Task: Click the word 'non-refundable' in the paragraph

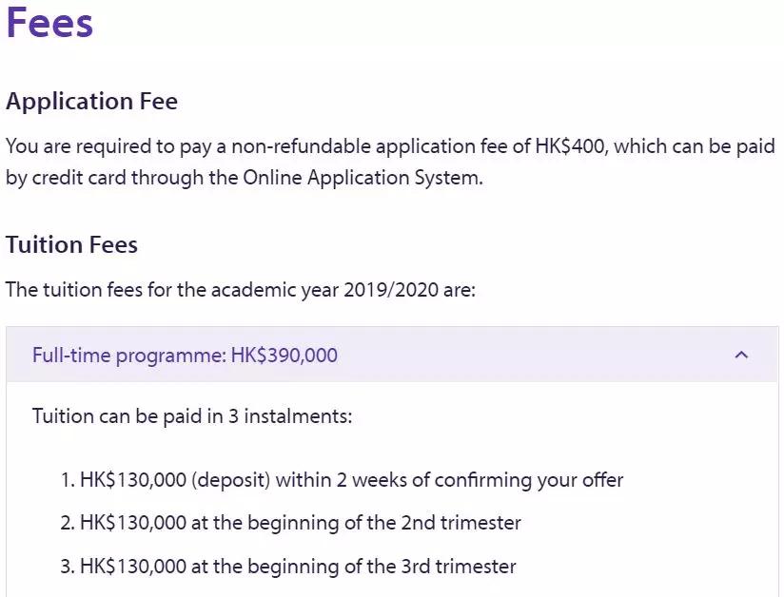Action: pos(308,146)
